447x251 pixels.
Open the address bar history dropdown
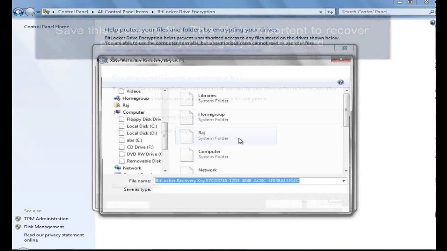pyautogui.click(x=321, y=12)
